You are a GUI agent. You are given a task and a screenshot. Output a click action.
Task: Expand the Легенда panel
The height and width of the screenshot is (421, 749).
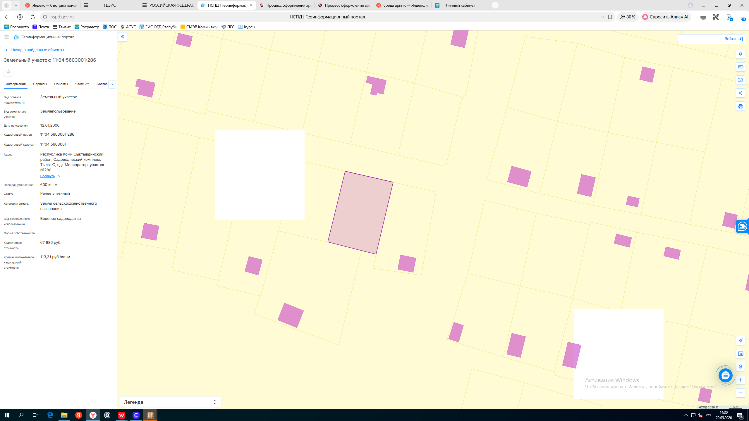click(x=171, y=402)
